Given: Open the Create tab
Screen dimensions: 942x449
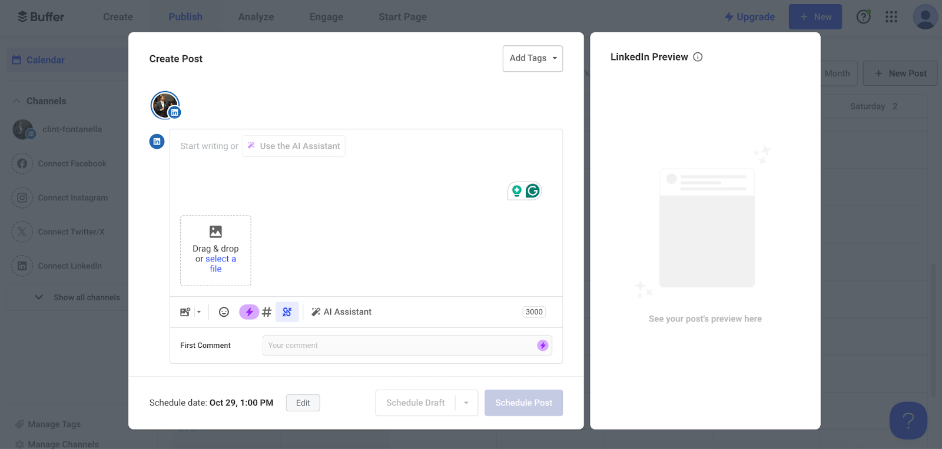Looking at the screenshot, I should (118, 17).
